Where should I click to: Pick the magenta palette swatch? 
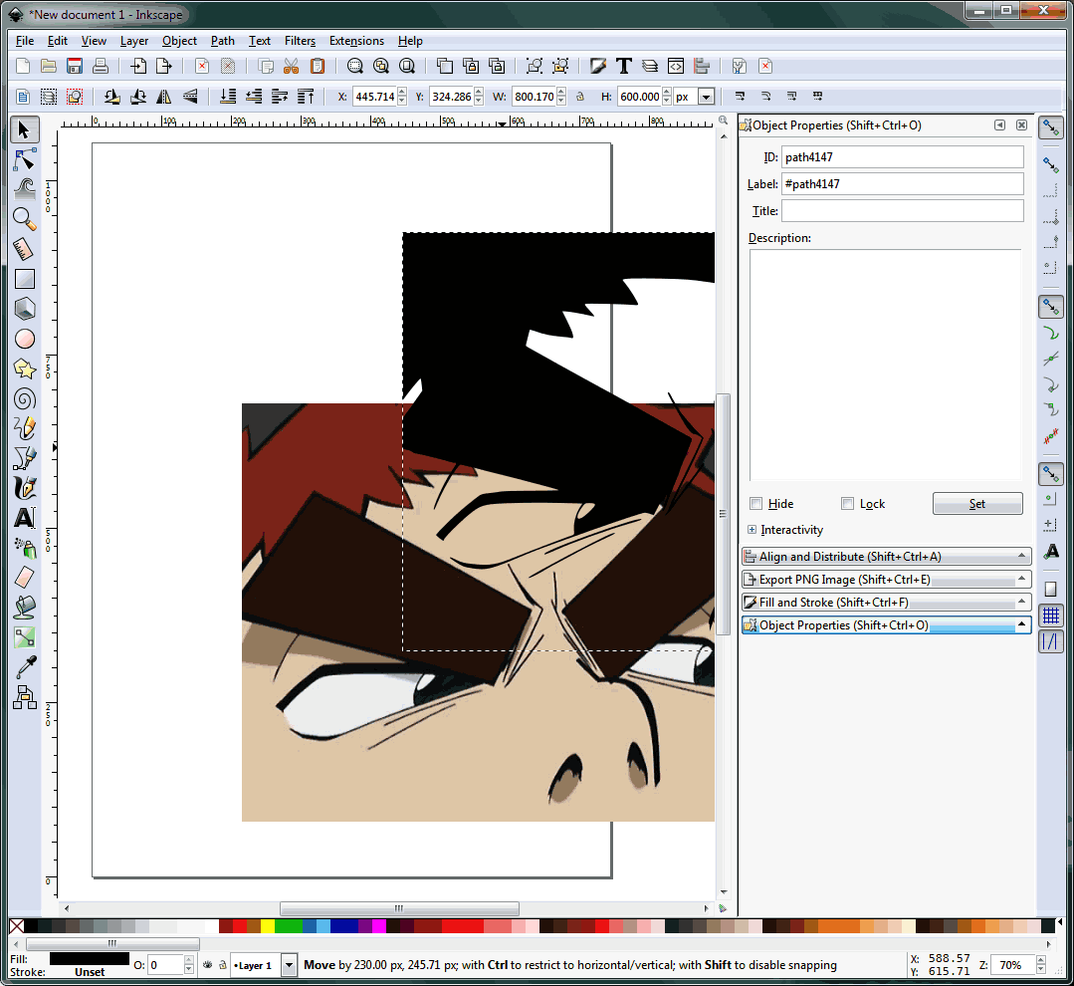[379, 926]
